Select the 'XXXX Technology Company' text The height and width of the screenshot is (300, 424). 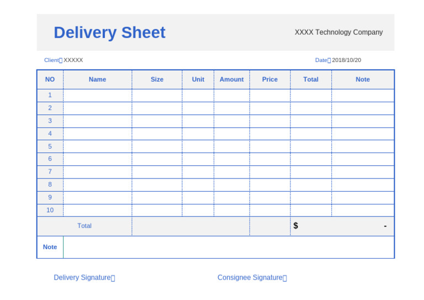[338, 32]
